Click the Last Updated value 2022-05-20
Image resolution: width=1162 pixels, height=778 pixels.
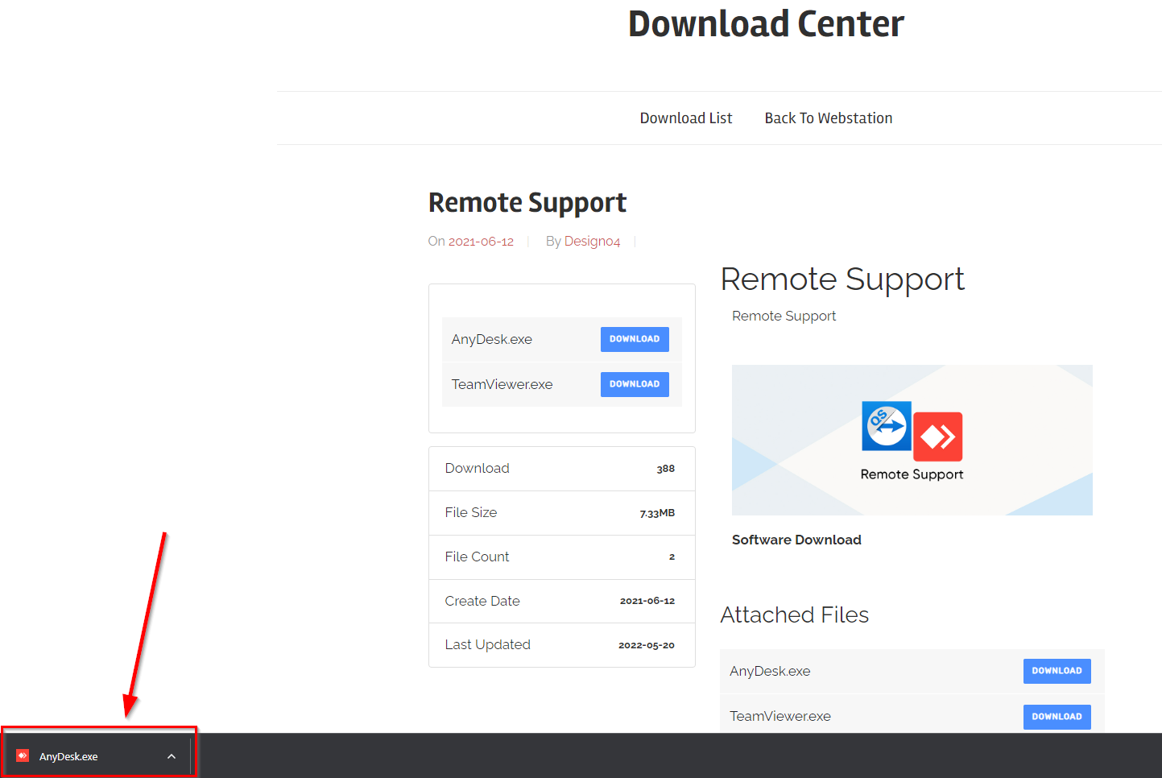[x=647, y=645]
